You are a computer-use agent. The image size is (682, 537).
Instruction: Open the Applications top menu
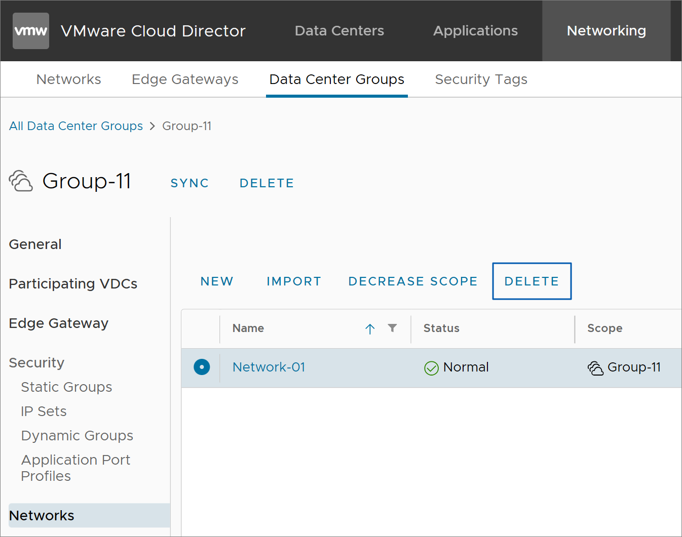[475, 31]
